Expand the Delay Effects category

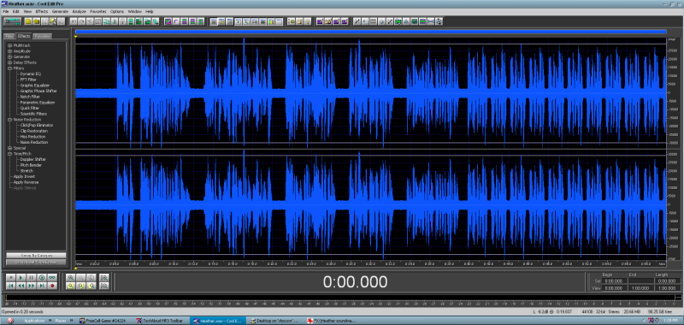[x=9, y=62]
